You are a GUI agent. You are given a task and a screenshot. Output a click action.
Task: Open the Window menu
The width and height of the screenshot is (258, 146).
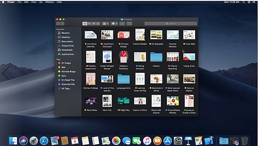pyautogui.click(x=50, y=2)
